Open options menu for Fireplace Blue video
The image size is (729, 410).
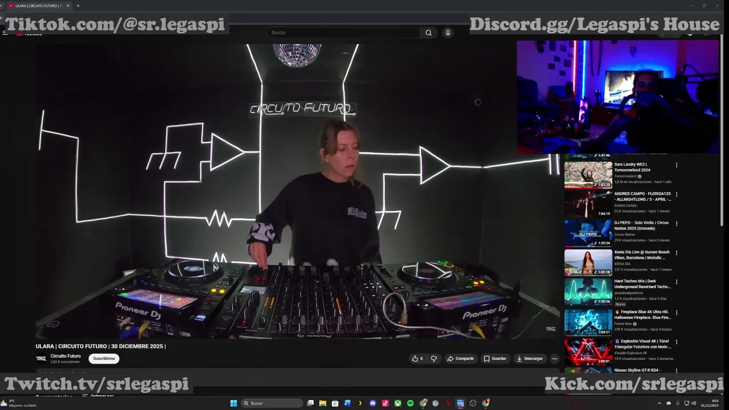pos(677,312)
